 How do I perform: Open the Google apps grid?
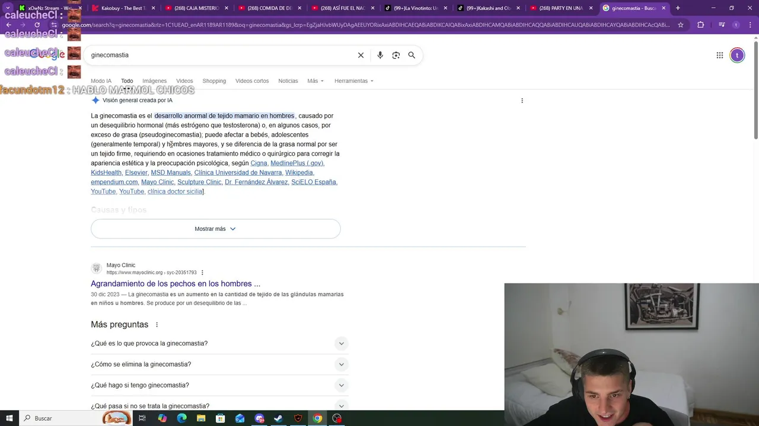pos(719,55)
